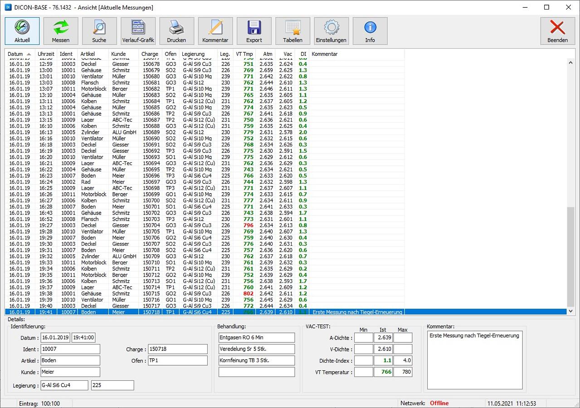This screenshot has height=408, width=580.
Task: Sort by Legierung column header
Action: [194, 54]
